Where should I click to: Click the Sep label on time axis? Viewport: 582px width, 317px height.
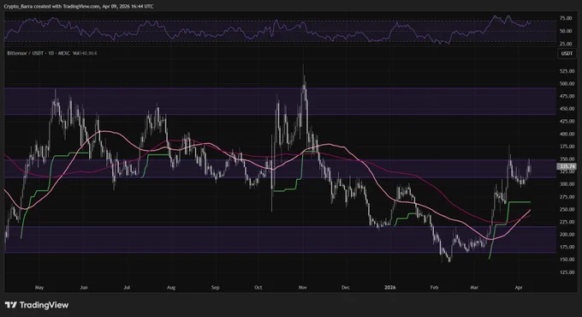pos(216,288)
